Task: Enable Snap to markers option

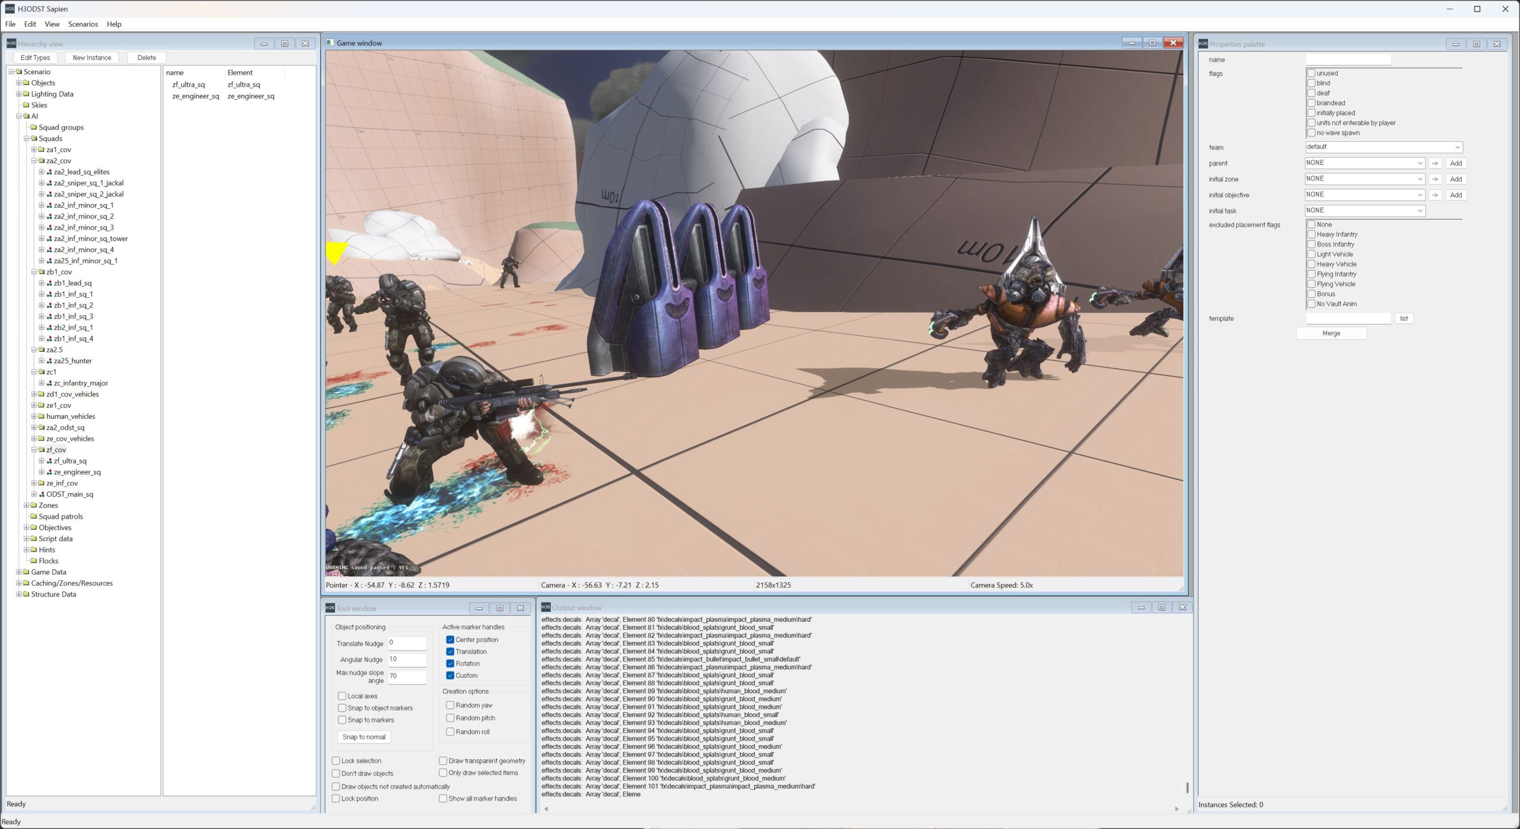Action: click(342, 720)
